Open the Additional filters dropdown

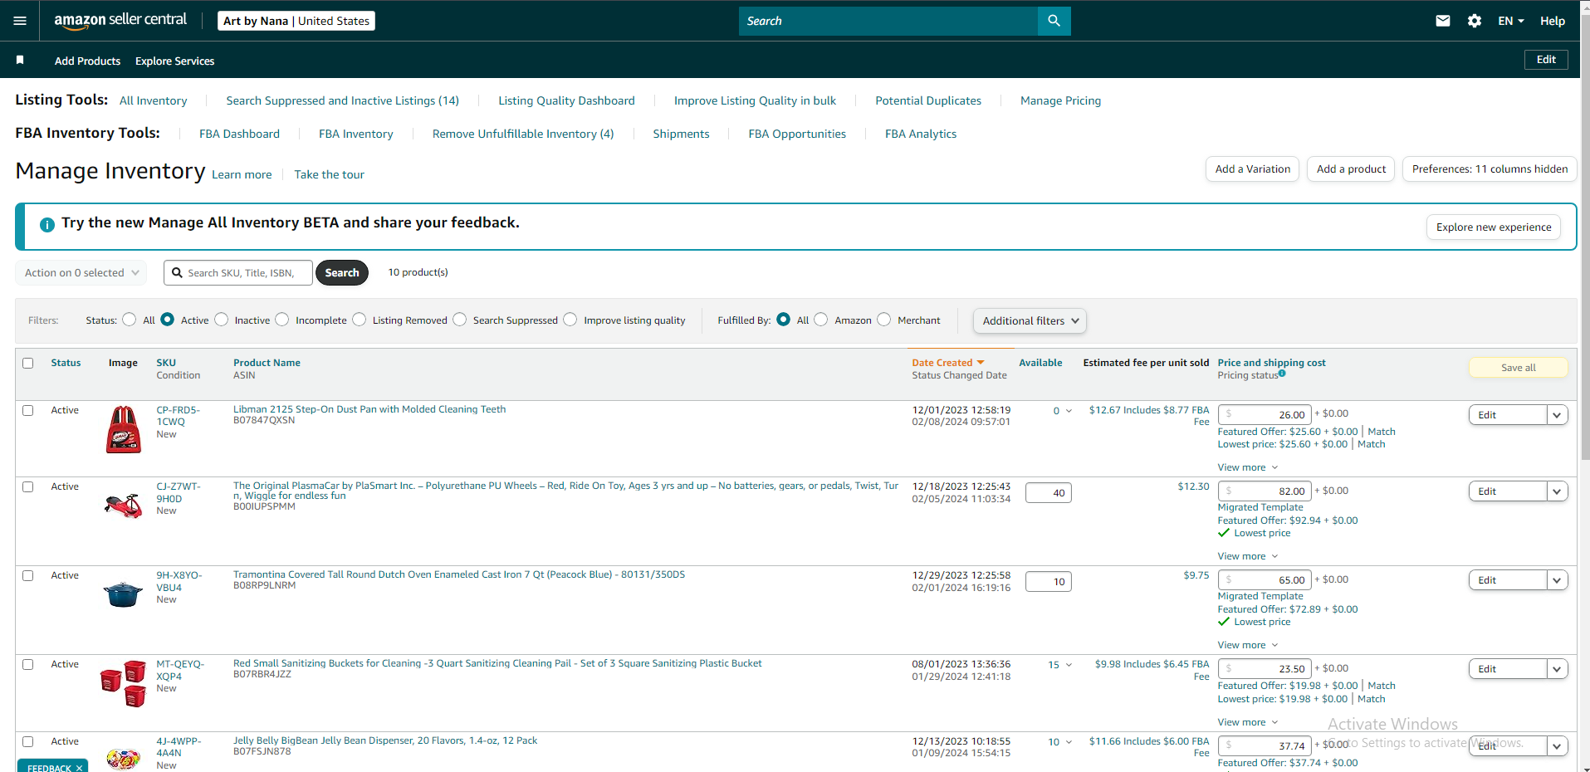pos(1030,320)
